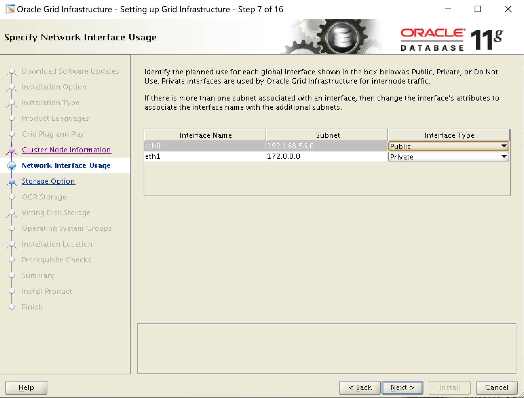Click the Subnet column header
Viewport: 524px width, 398px height.
[327, 135]
